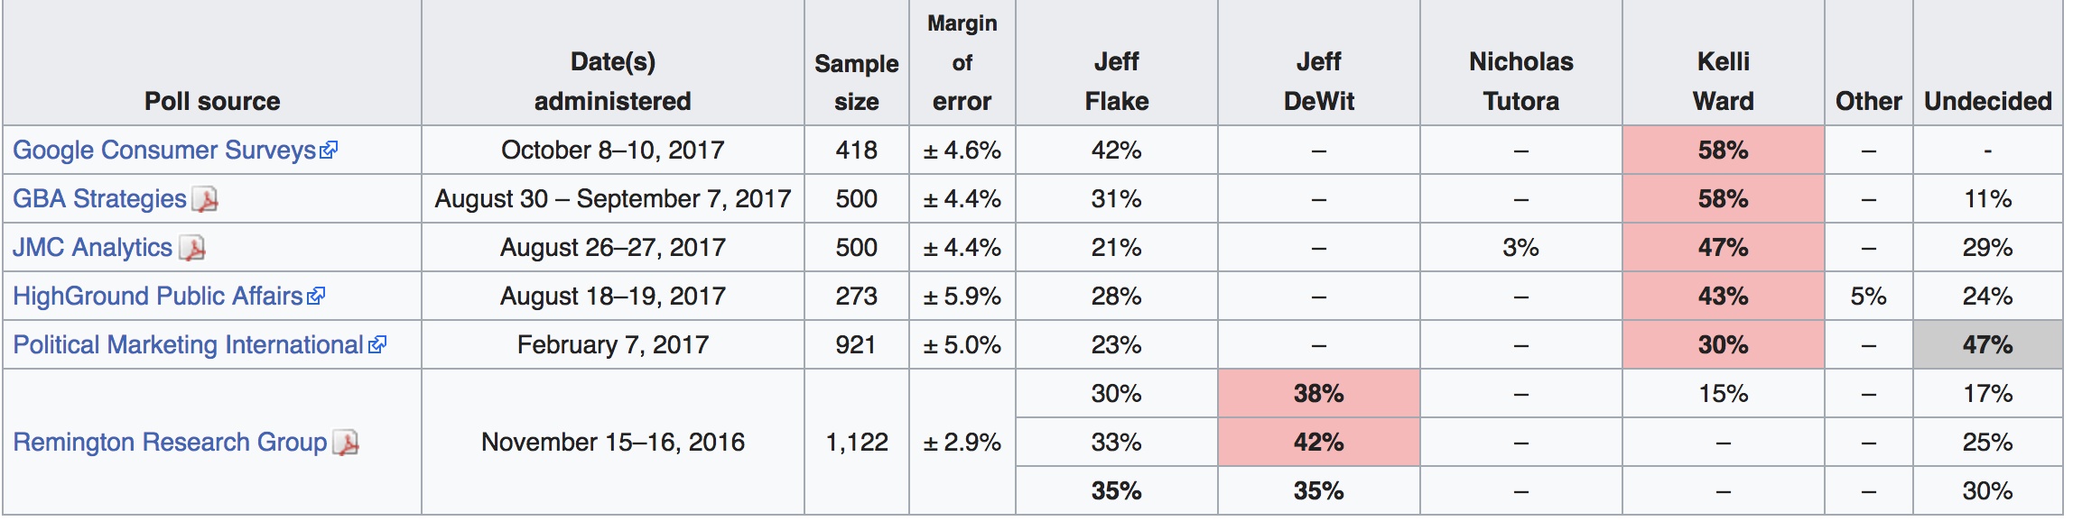Click the Undecided column header
The image size is (2073, 521).
[x=1987, y=101]
